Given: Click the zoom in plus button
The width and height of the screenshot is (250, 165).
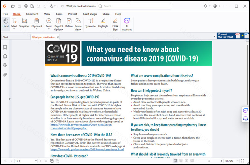Looking at the screenshot, I should point(222,161).
